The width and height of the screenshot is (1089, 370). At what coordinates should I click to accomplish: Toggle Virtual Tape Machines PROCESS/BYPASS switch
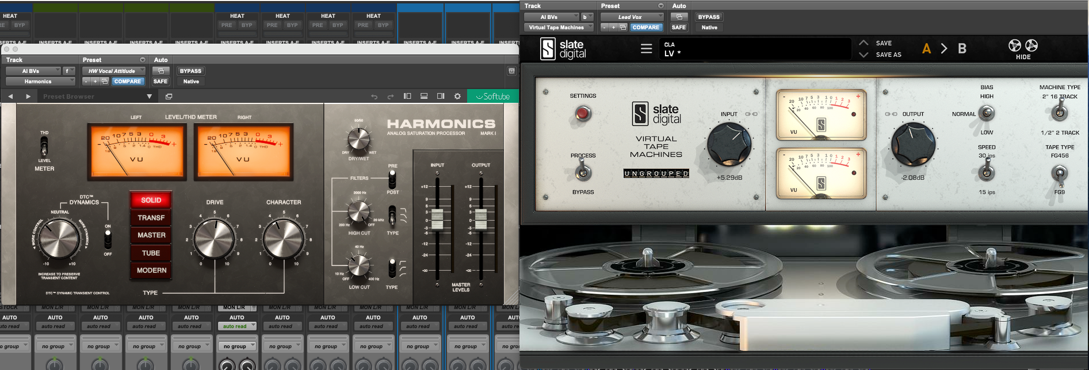click(583, 171)
